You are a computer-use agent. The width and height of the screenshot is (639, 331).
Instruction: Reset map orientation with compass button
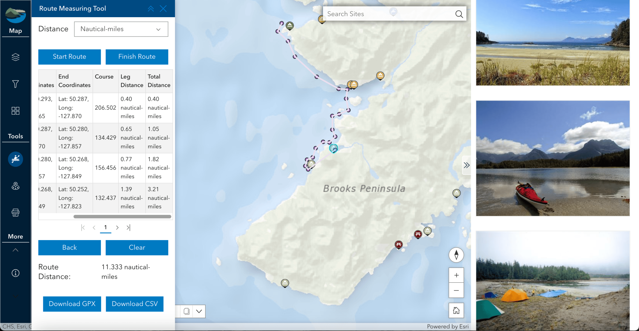(456, 255)
